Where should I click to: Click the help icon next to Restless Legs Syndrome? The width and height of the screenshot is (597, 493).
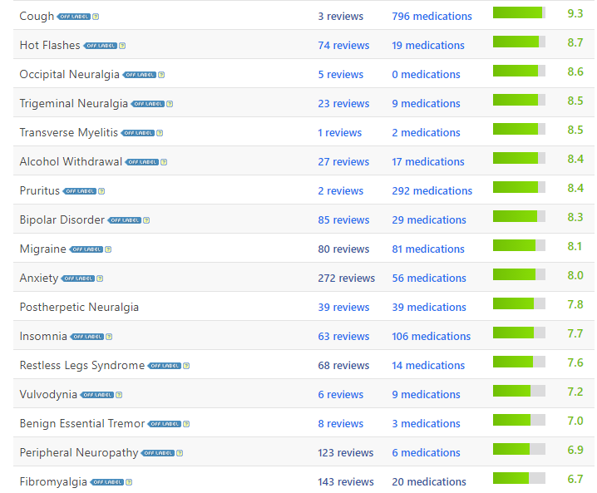[186, 366]
